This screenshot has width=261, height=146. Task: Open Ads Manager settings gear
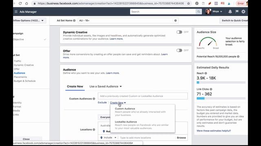tap(243, 12)
